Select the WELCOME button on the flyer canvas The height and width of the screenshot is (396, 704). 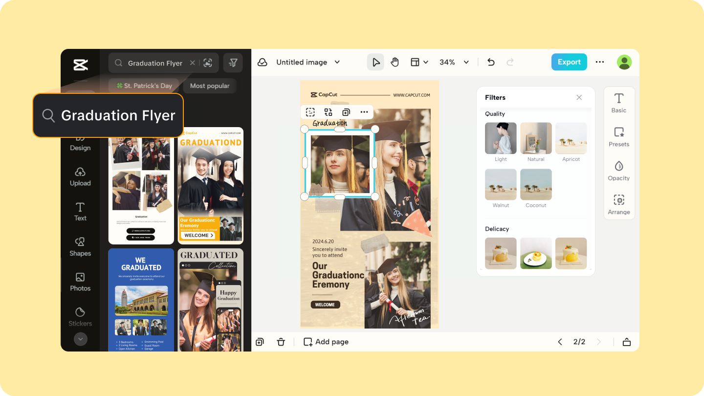point(325,305)
